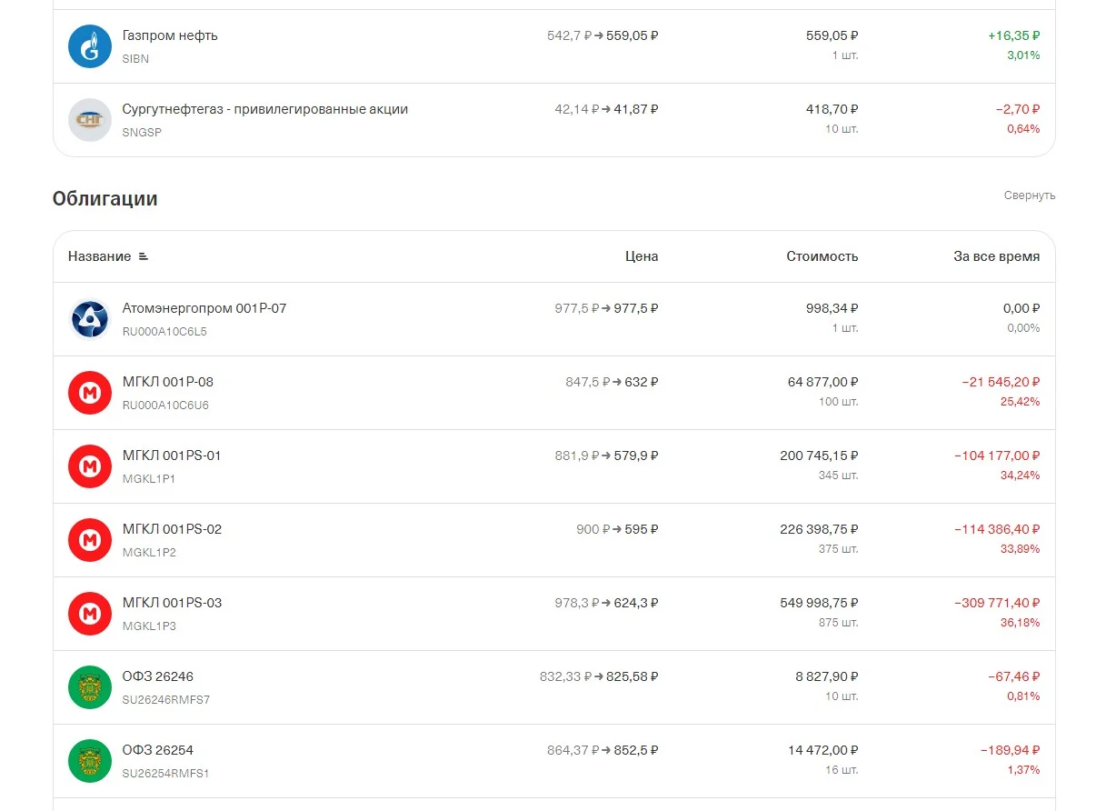
Task: Click the Газпром нефть blue flame logo
Action: point(90,46)
